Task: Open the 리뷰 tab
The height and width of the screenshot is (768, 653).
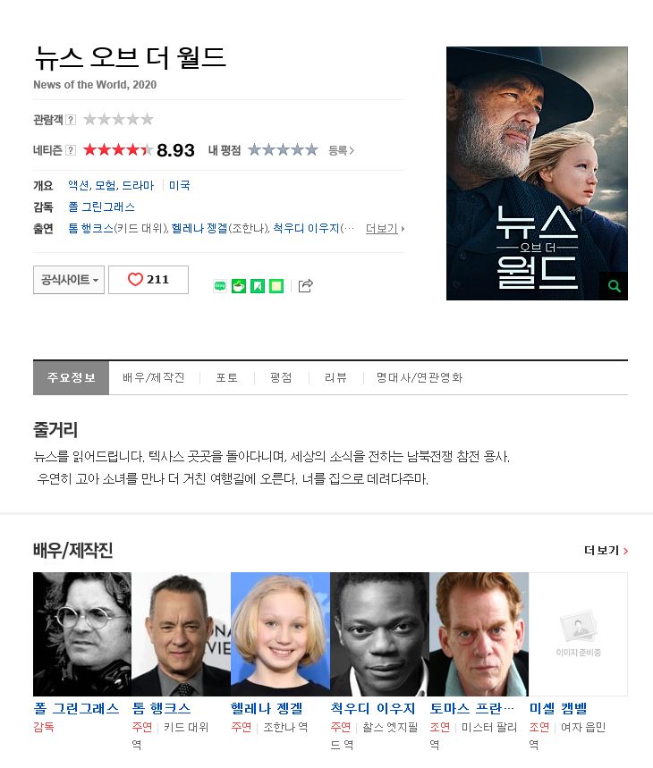Action: click(335, 377)
